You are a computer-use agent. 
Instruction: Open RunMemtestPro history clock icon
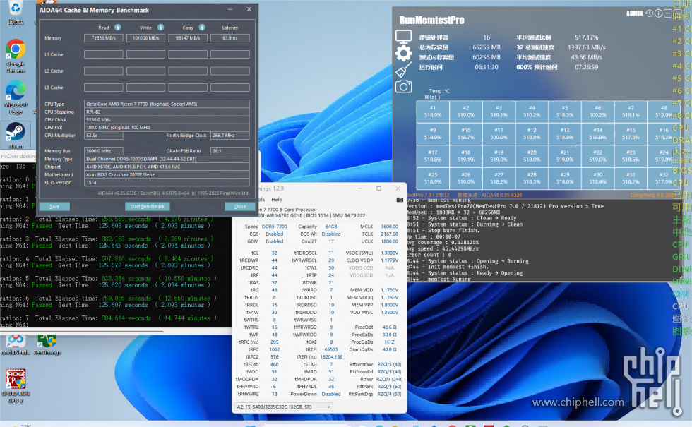click(649, 13)
